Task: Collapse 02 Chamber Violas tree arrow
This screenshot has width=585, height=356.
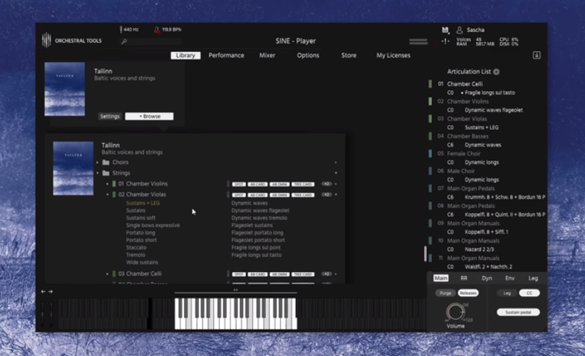Action: point(108,194)
